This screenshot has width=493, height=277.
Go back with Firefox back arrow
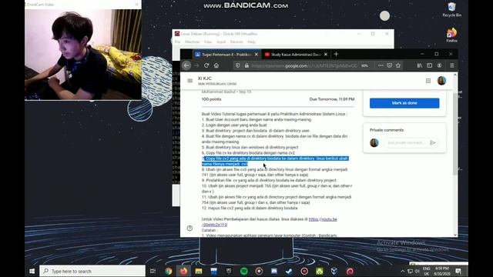[186, 65]
